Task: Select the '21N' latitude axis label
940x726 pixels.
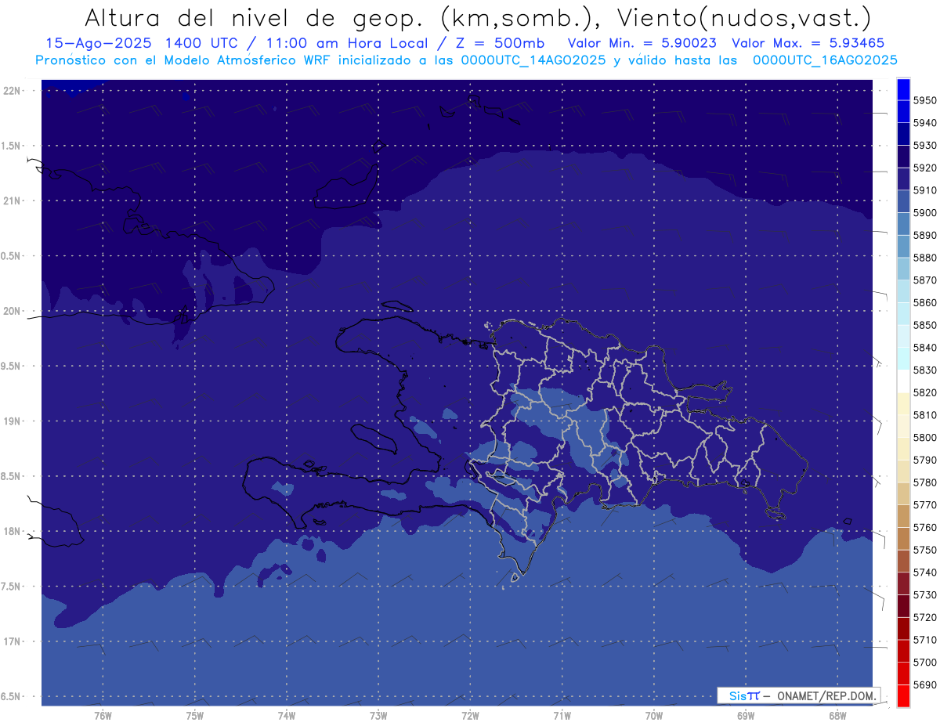Action: point(11,200)
